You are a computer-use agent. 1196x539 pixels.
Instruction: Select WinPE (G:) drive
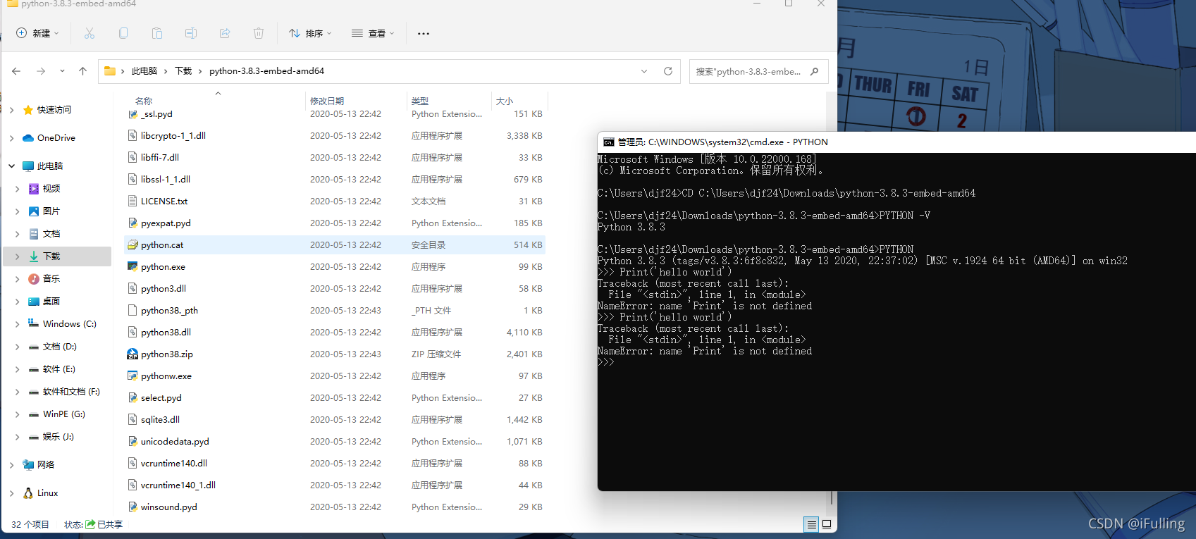pyautogui.click(x=64, y=414)
